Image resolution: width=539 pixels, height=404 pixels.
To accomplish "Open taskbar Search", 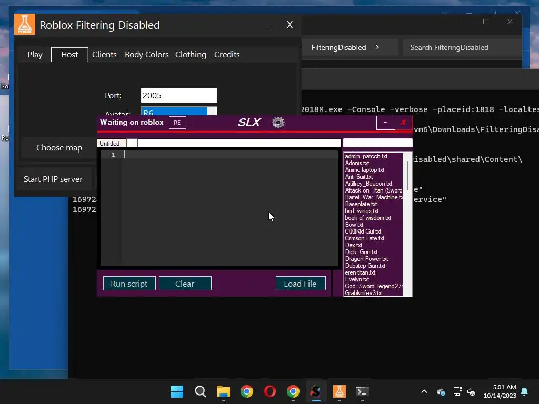I will point(200,391).
